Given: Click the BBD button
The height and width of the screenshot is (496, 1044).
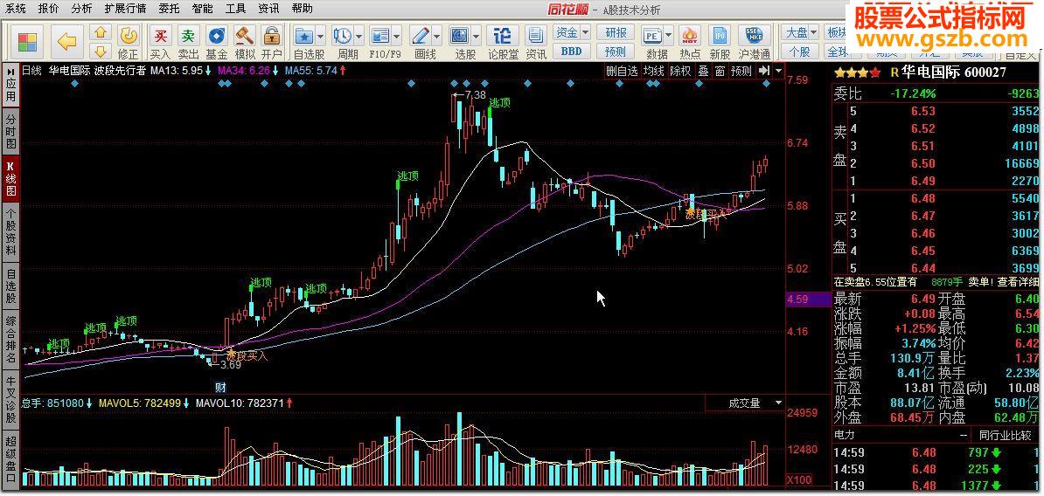Looking at the screenshot, I should click(x=571, y=52).
